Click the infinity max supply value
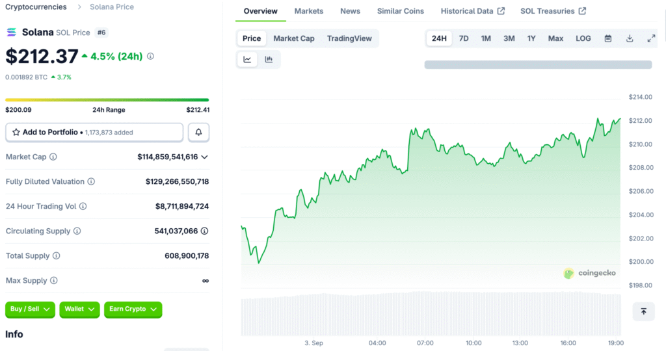Viewport: 666px width, 351px height. (206, 281)
